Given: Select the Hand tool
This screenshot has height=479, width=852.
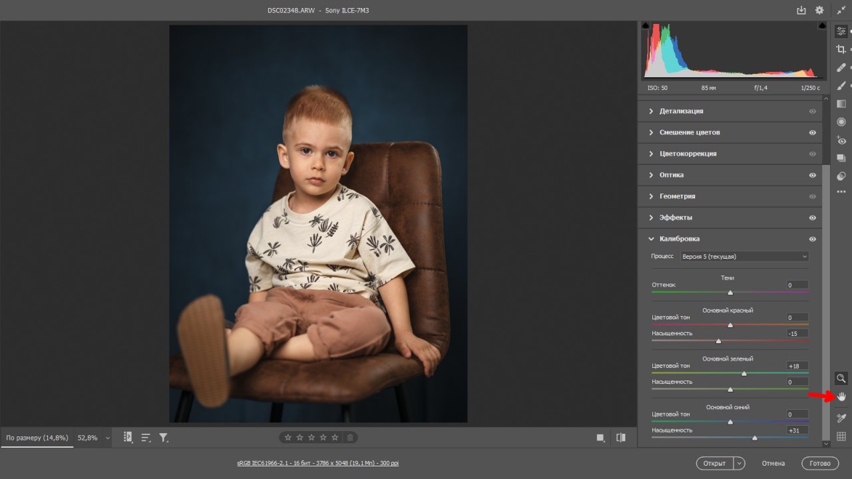Looking at the screenshot, I should (841, 397).
